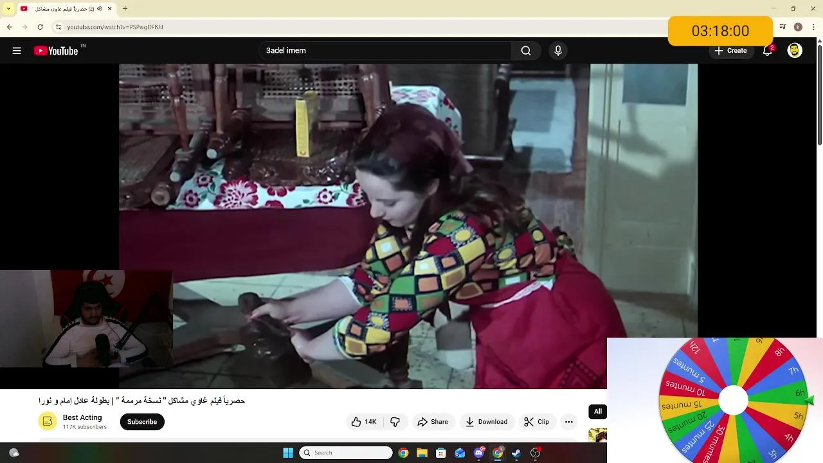
Task: Select the YouTube video tab
Action: (x=66, y=9)
